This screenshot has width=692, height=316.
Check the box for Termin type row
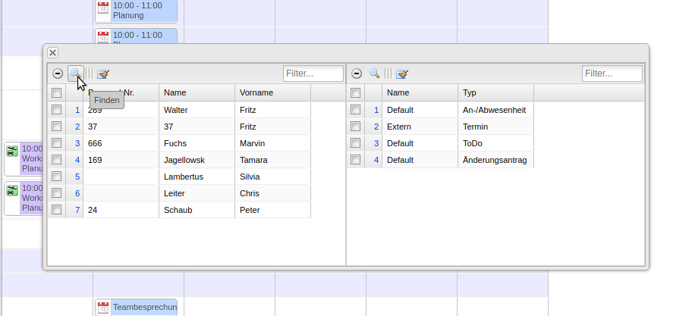pos(355,127)
